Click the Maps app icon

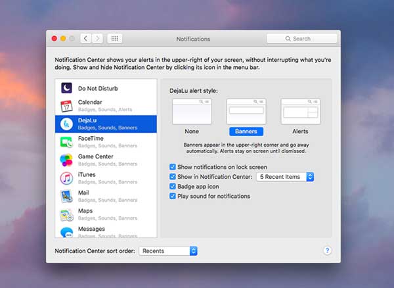pos(66,214)
